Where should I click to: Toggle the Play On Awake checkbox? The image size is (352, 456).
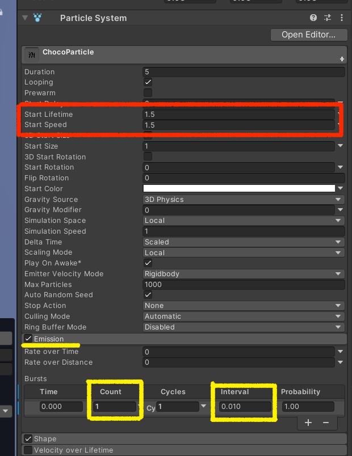tap(148, 263)
